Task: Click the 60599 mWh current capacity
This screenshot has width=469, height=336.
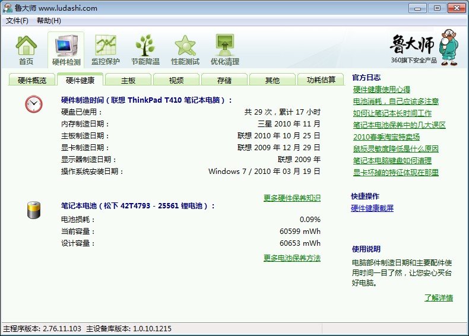Action: (300, 232)
